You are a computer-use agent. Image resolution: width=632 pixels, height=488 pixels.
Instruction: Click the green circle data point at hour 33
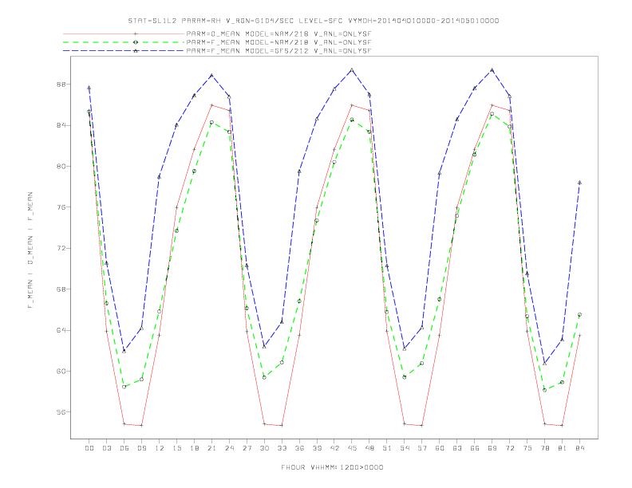click(x=282, y=362)
